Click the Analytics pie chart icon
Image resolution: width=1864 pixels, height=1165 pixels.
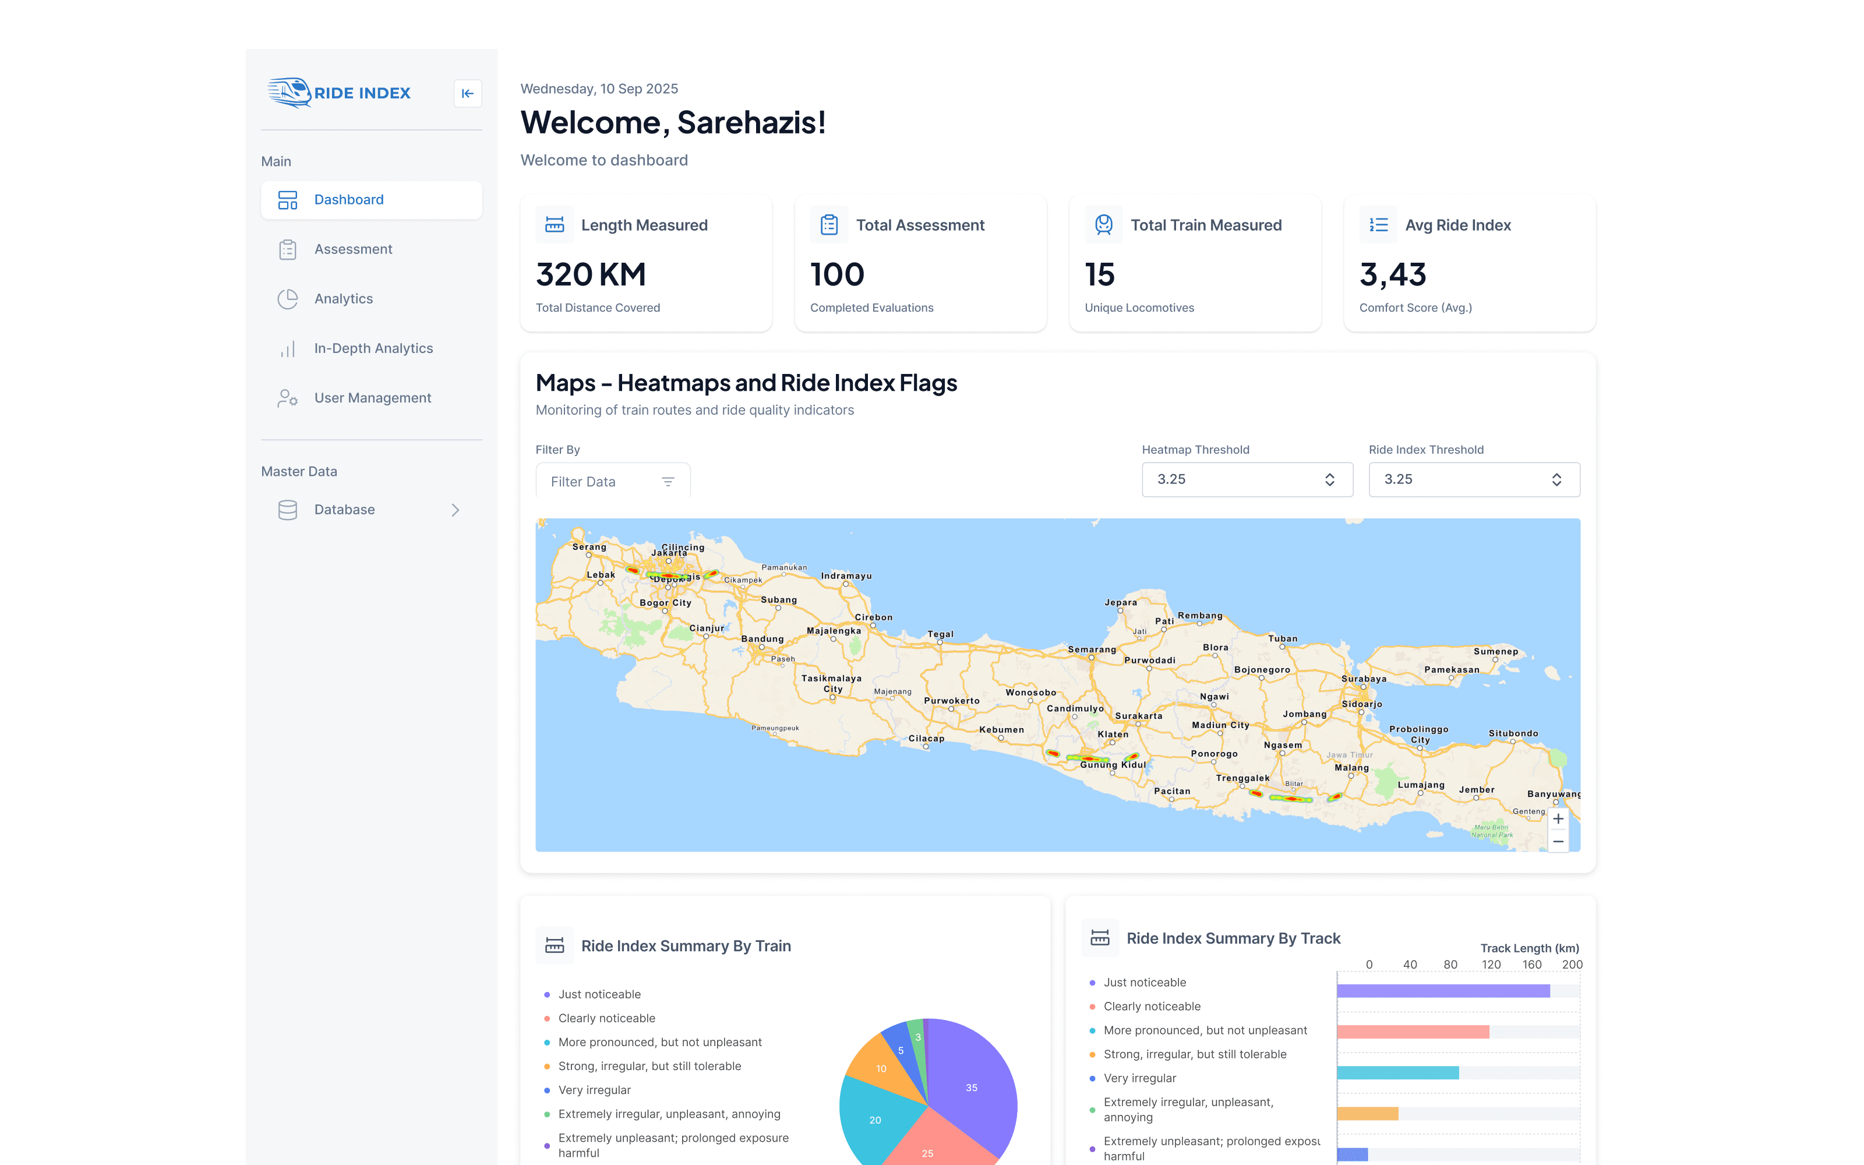(287, 299)
